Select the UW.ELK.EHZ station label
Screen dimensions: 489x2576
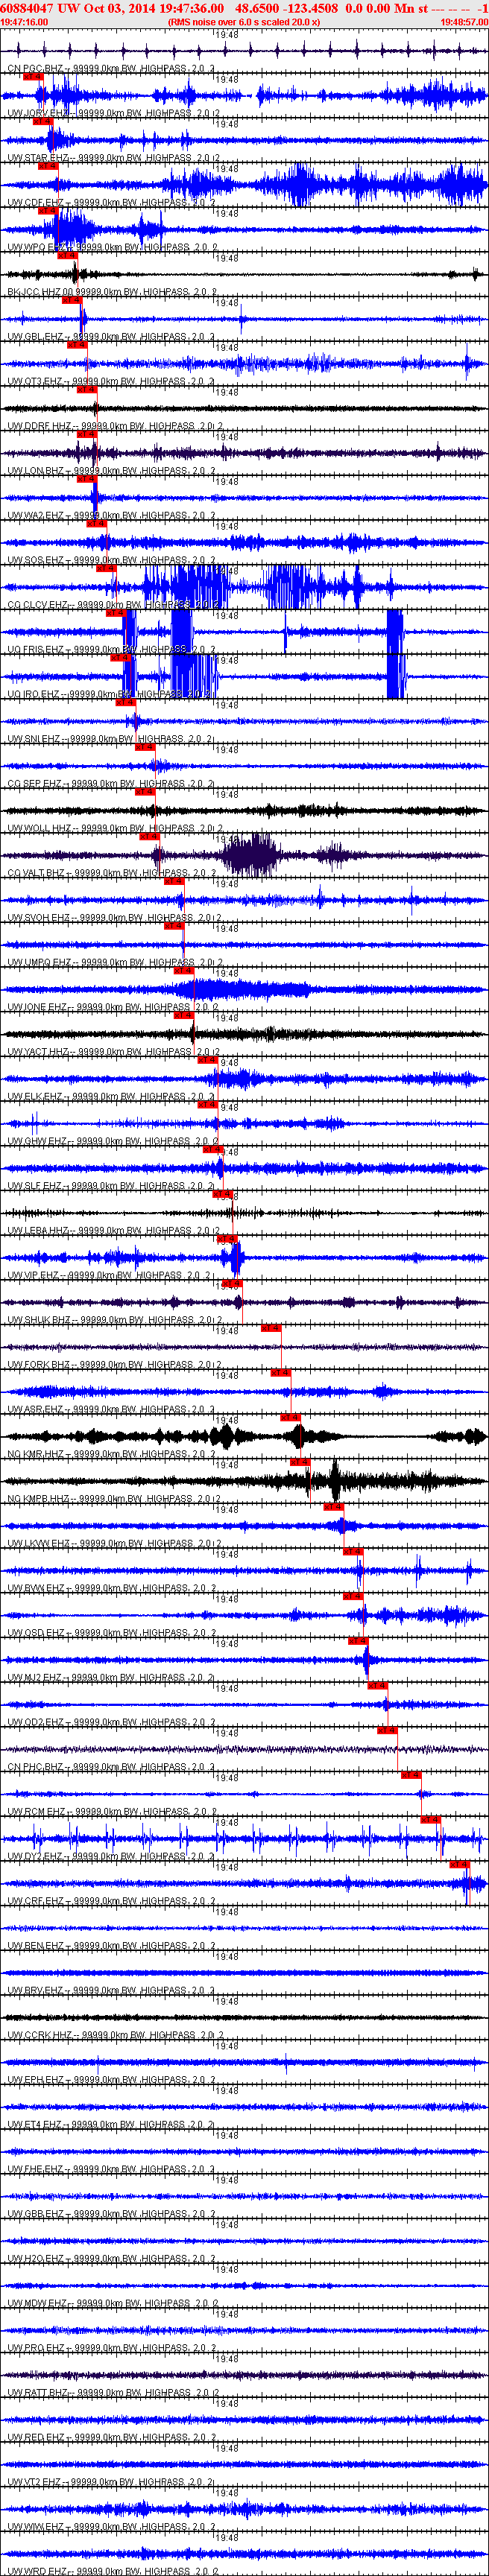111,1097
